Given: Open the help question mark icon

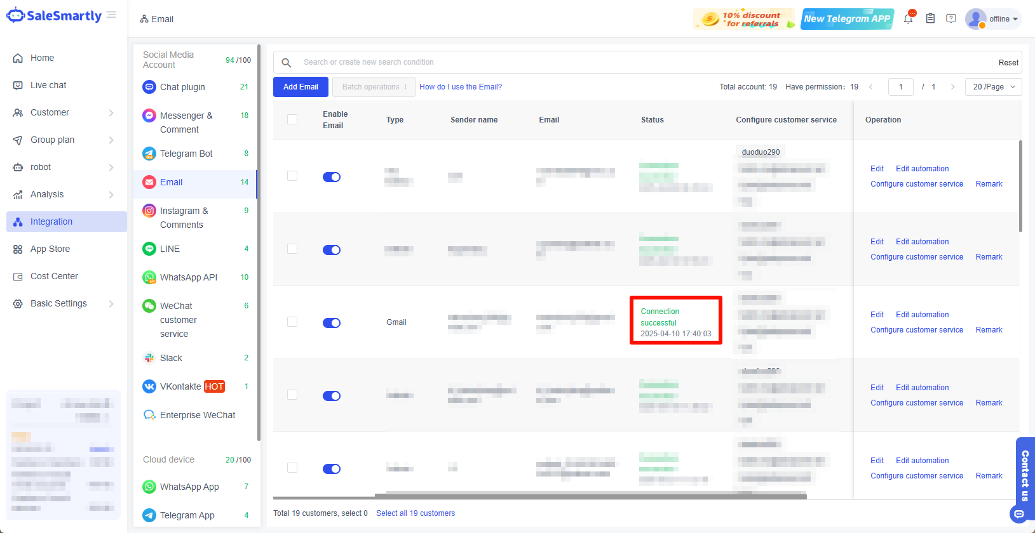Looking at the screenshot, I should tap(950, 19).
